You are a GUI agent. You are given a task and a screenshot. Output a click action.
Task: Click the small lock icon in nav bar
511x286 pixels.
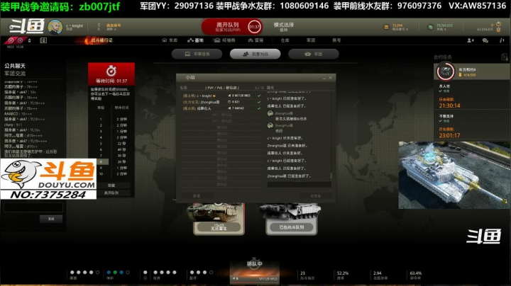tap(29, 40)
